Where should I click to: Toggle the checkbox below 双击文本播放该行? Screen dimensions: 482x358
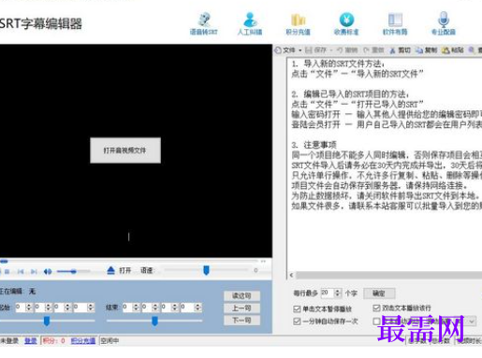[376, 321]
